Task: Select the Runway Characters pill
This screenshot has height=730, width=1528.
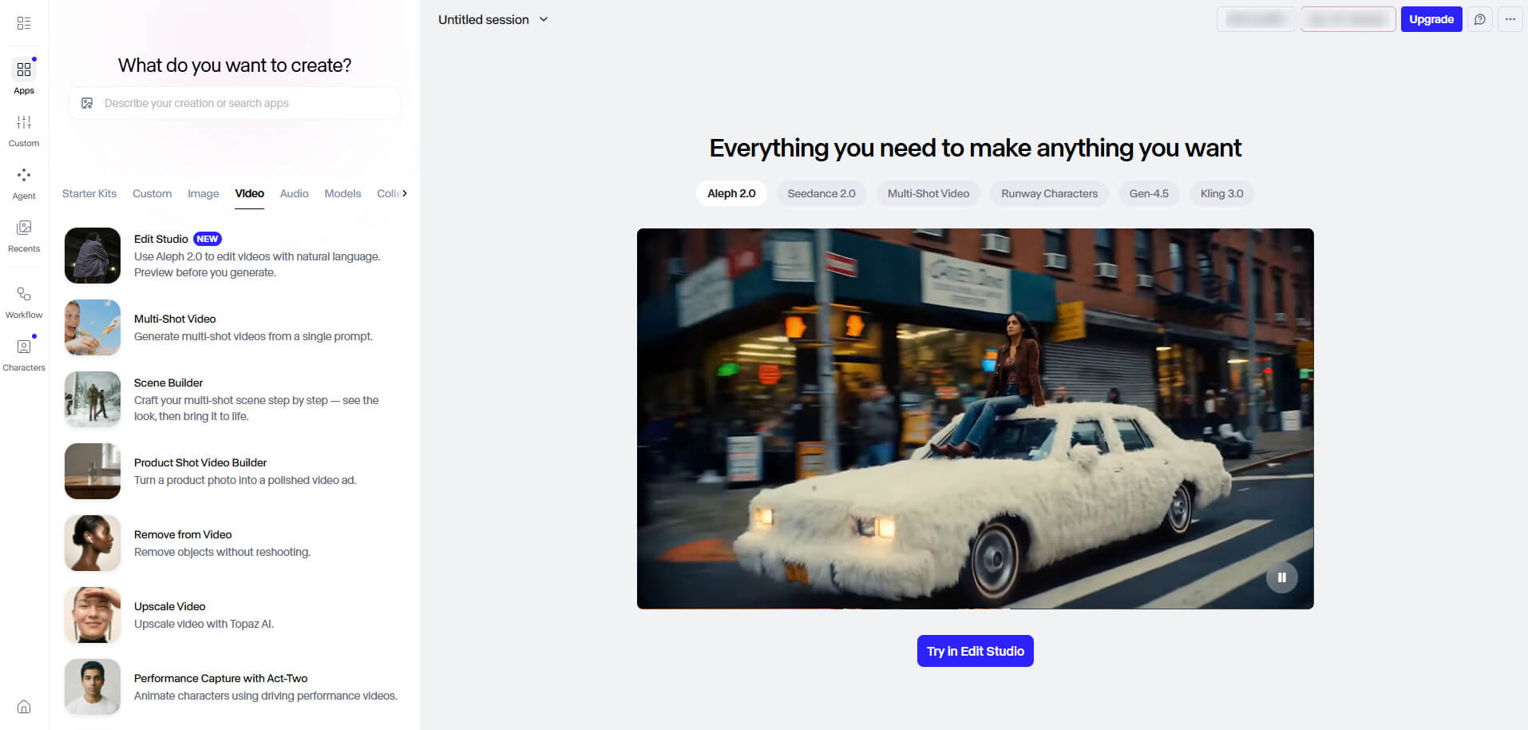Action: pos(1049,193)
